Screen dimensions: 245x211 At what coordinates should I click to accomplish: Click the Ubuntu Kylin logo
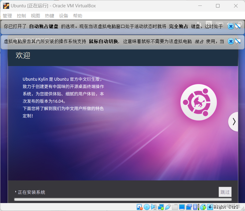point(199,102)
